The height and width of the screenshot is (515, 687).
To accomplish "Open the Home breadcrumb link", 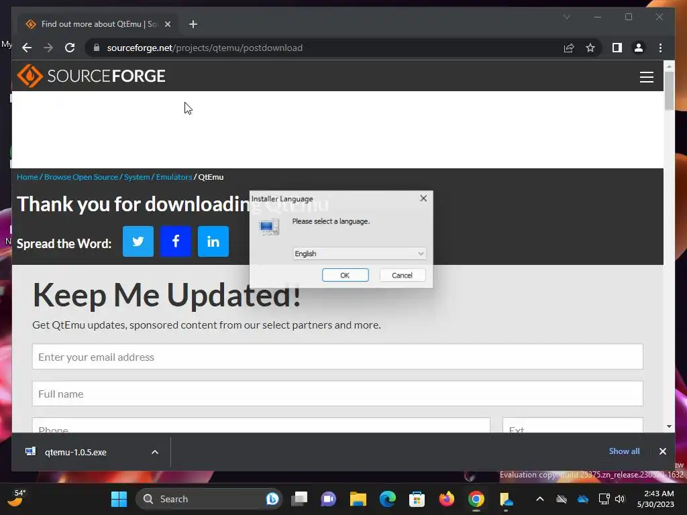I will 27,177.
